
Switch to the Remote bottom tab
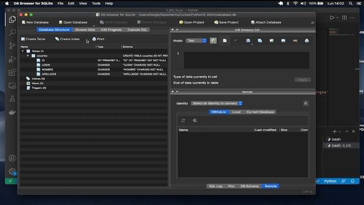(271, 186)
